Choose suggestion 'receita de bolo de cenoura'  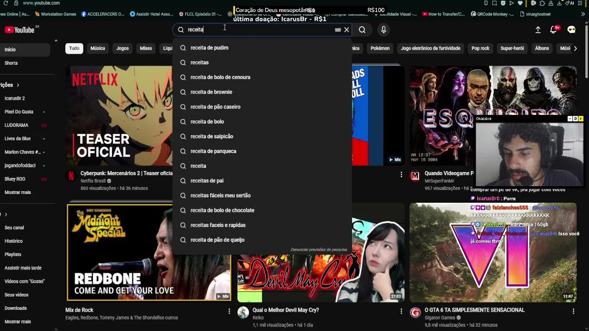pyautogui.click(x=262, y=77)
